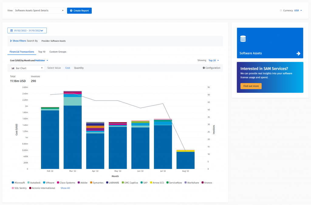Open the Custom Groups tab
Viewport: 311px width, 205px height.
[x=58, y=52]
